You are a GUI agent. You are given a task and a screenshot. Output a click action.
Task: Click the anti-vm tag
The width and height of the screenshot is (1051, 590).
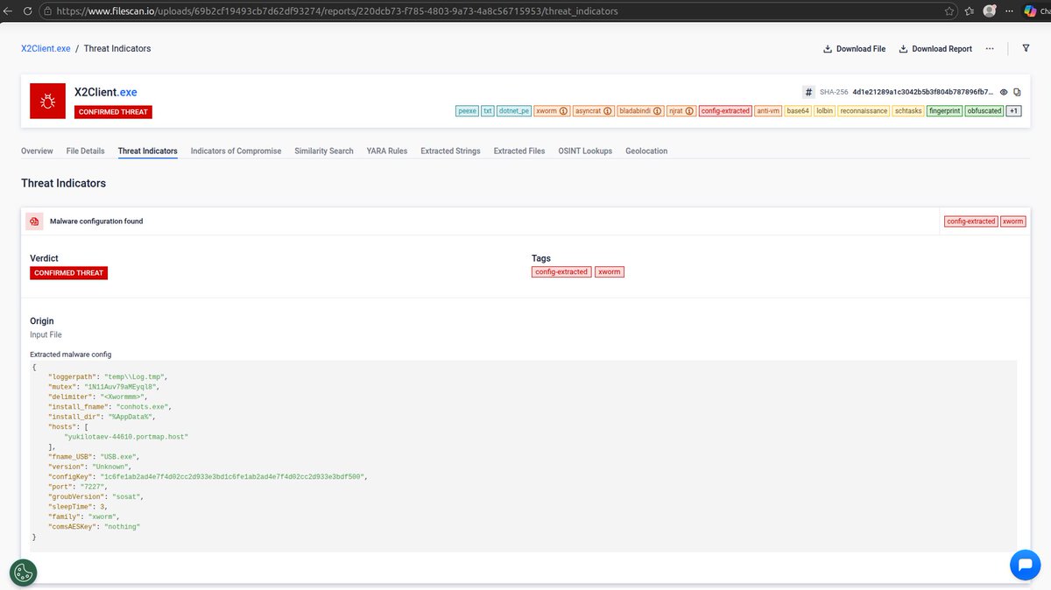tap(768, 111)
